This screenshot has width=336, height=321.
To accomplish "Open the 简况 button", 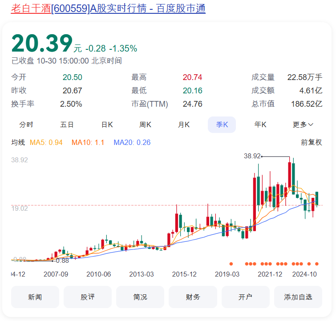I will click(140, 297).
